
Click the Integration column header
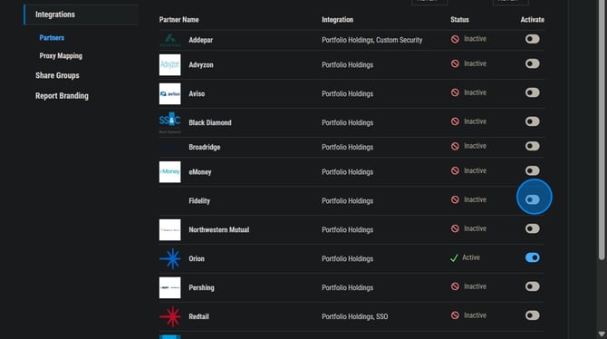[x=338, y=20]
